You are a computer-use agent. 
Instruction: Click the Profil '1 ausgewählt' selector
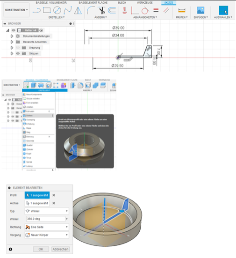[x=37, y=195]
